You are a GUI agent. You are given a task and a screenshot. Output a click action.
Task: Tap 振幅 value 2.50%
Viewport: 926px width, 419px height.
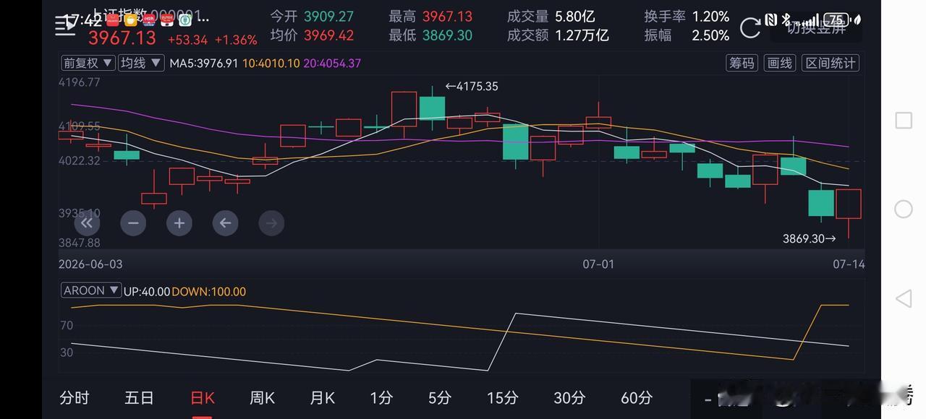tap(710, 35)
